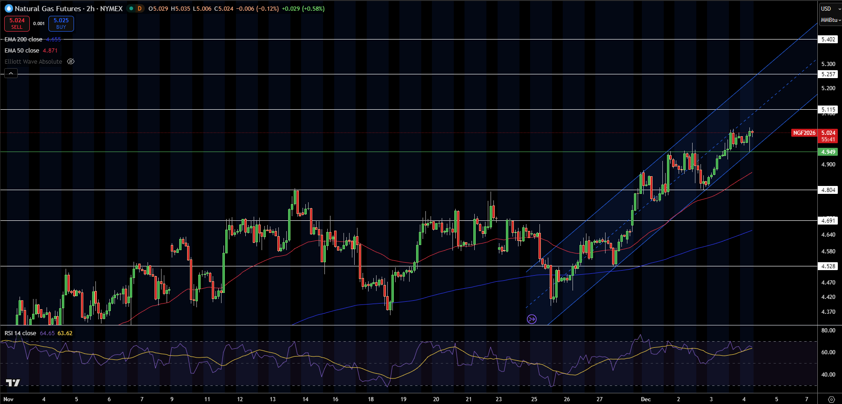Click the purple contract rollover arrow icon
842x404 pixels.
click(532, 319)
